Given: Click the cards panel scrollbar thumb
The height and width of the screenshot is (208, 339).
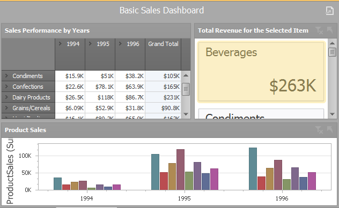Looking at the screenshot, I should point(333,52).
